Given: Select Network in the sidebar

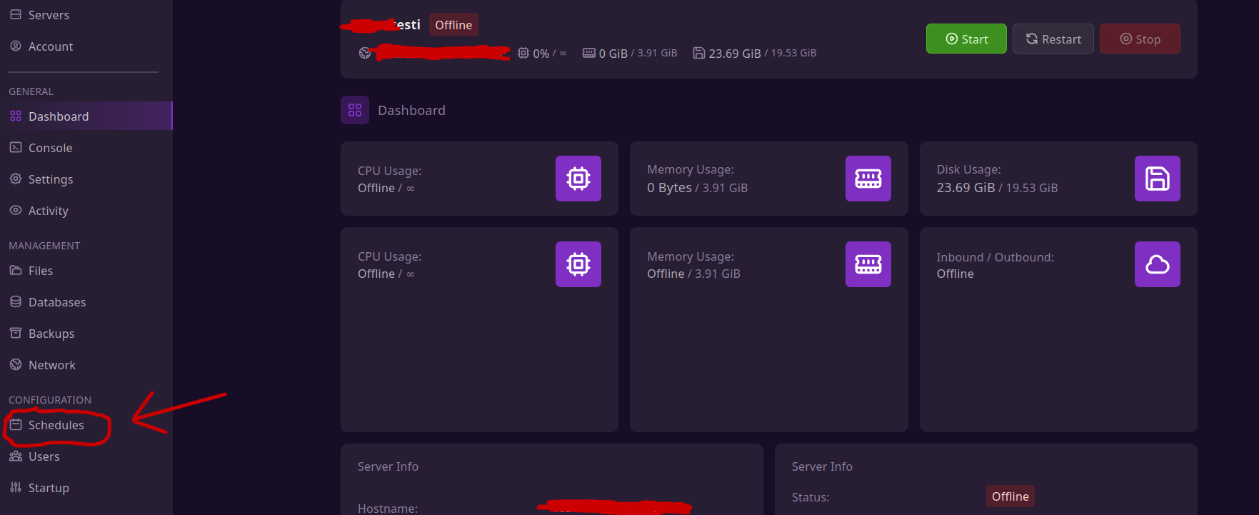Looking at the screenshot, I should click(51, 365).
